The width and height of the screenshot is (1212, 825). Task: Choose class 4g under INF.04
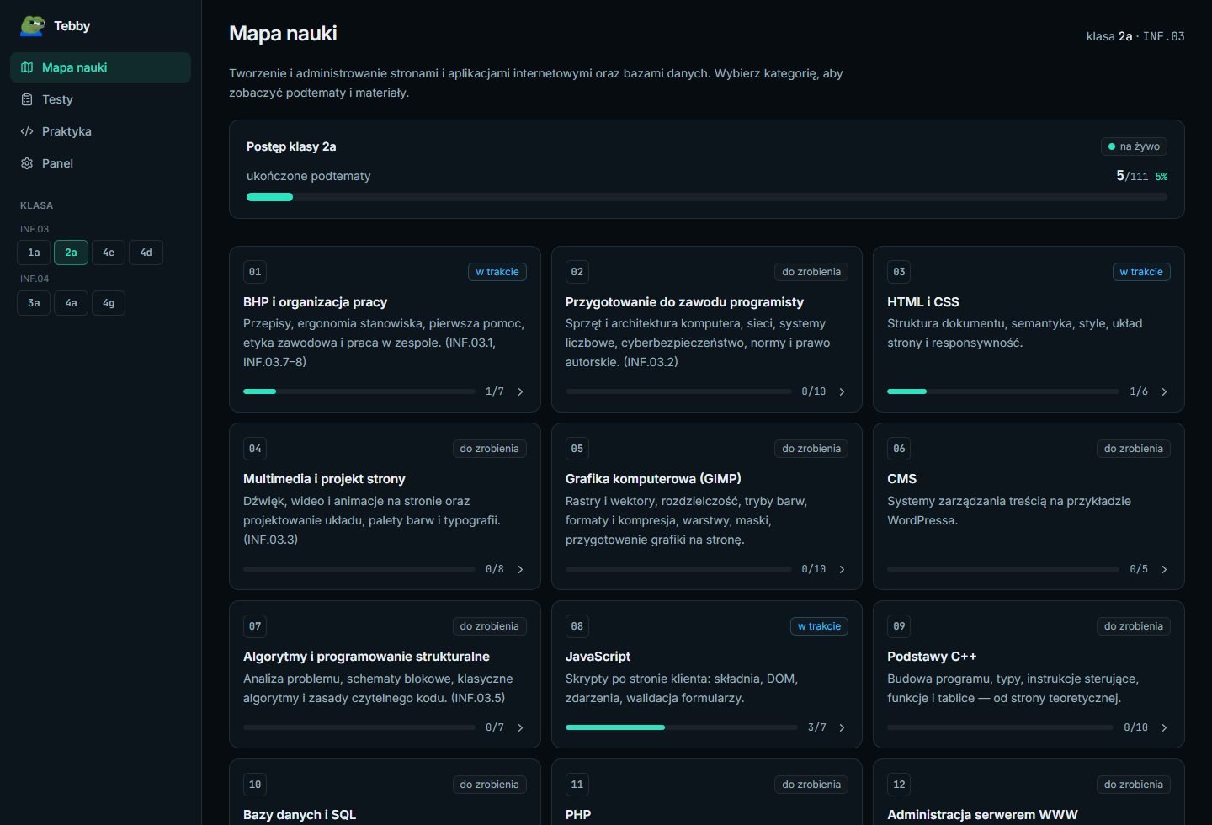pyautogui.click(x=109, y=303)
